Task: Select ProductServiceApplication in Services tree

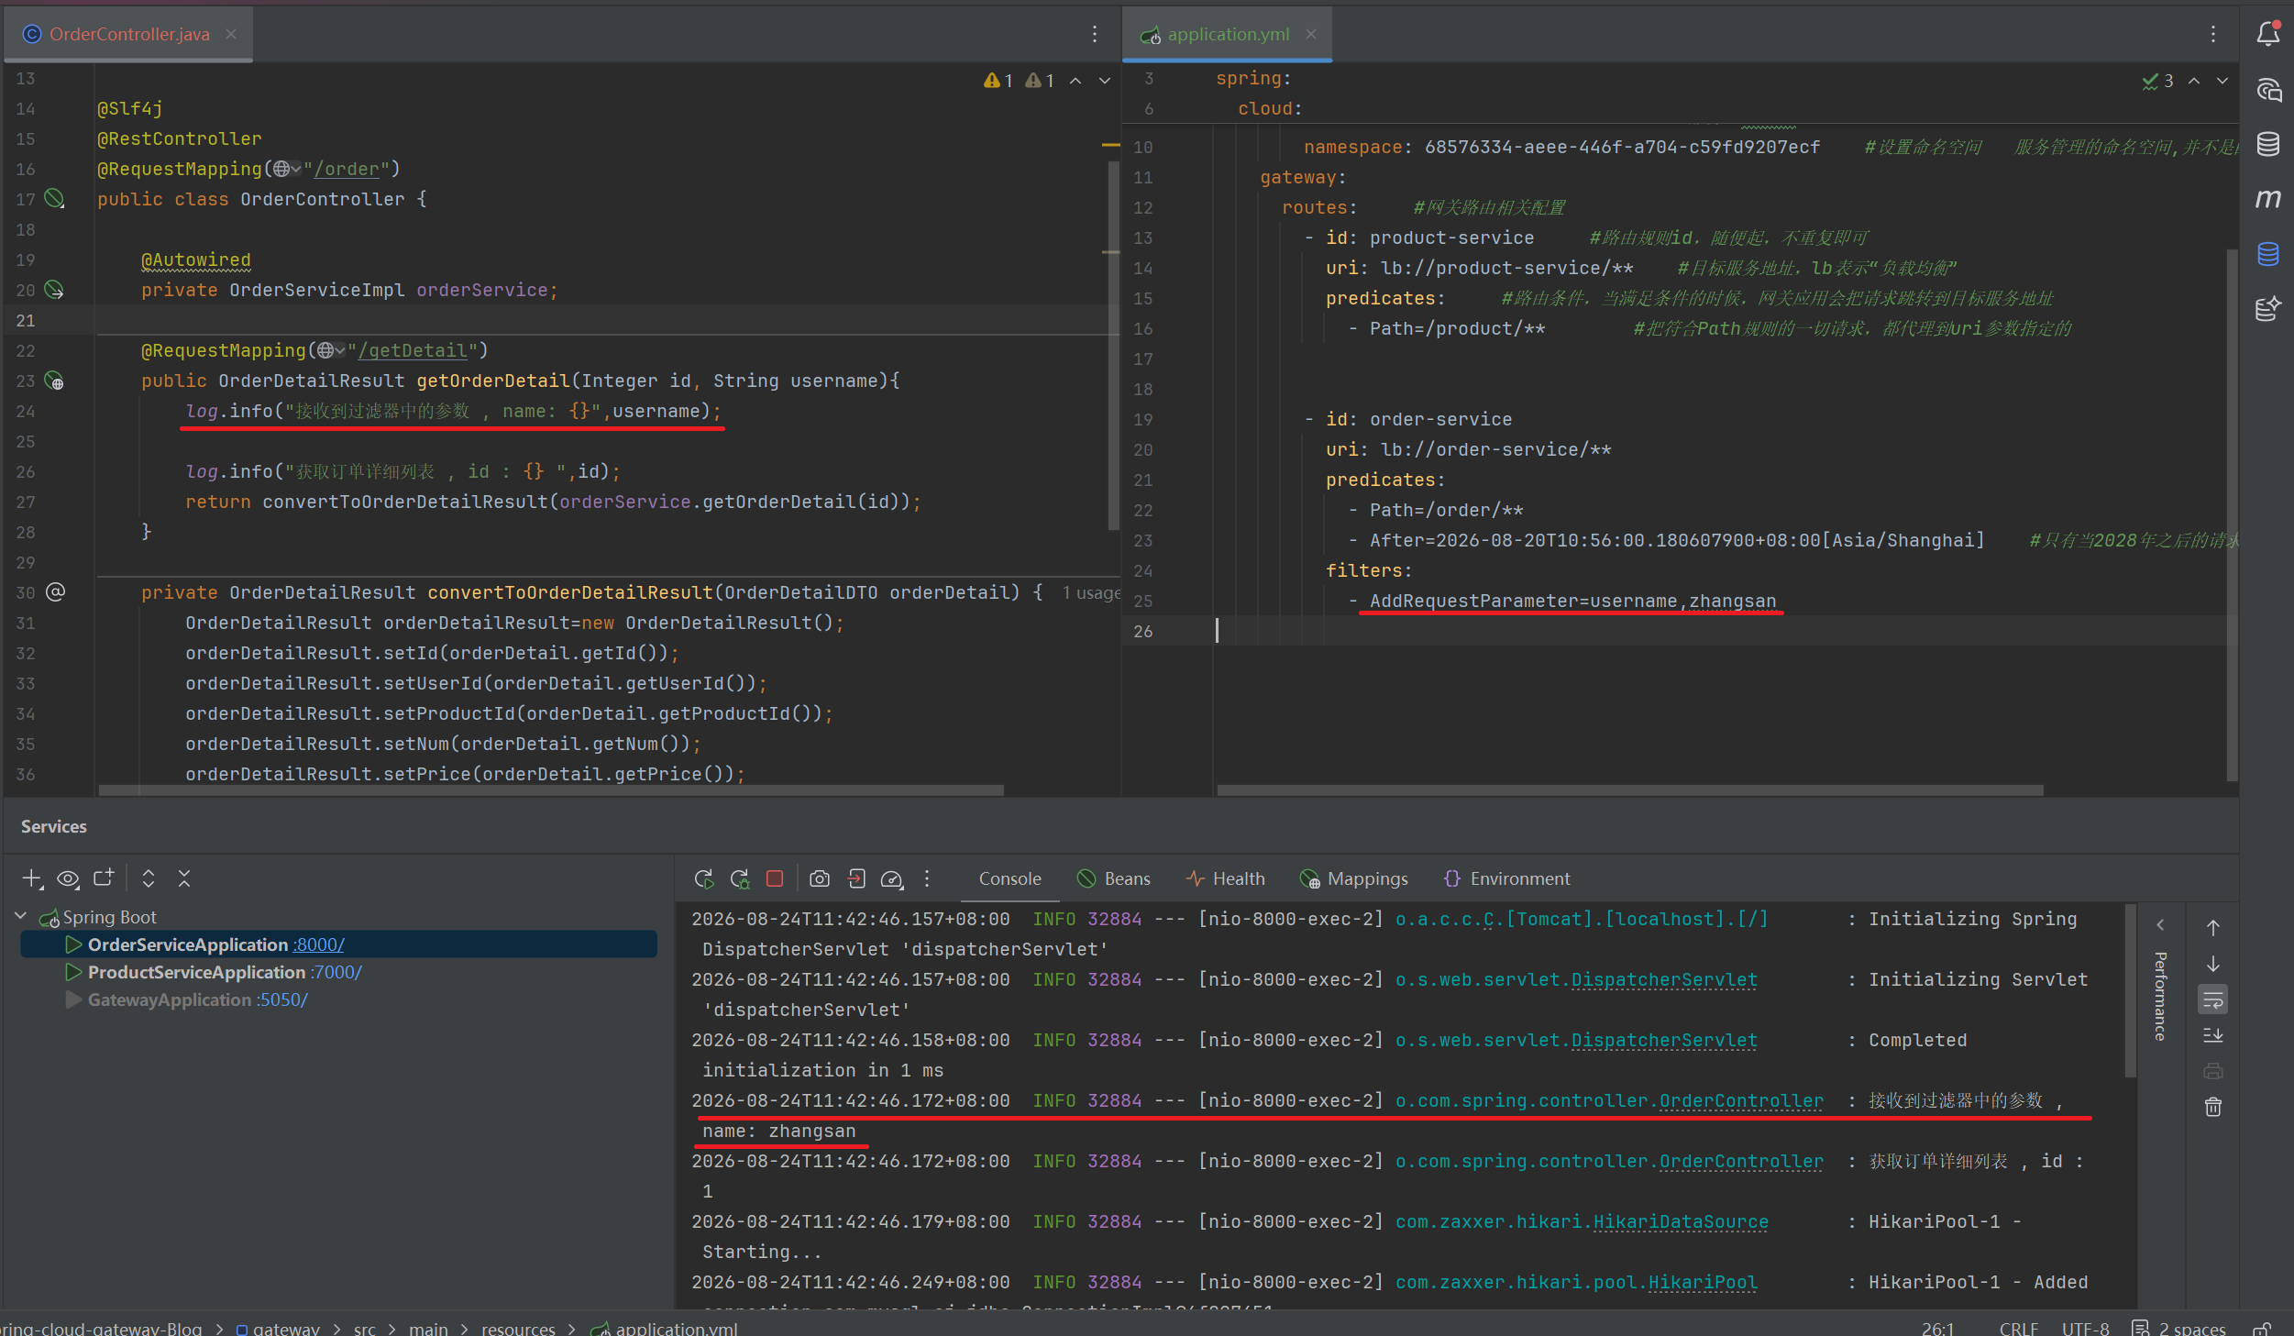Action: [x=196, y=972]
